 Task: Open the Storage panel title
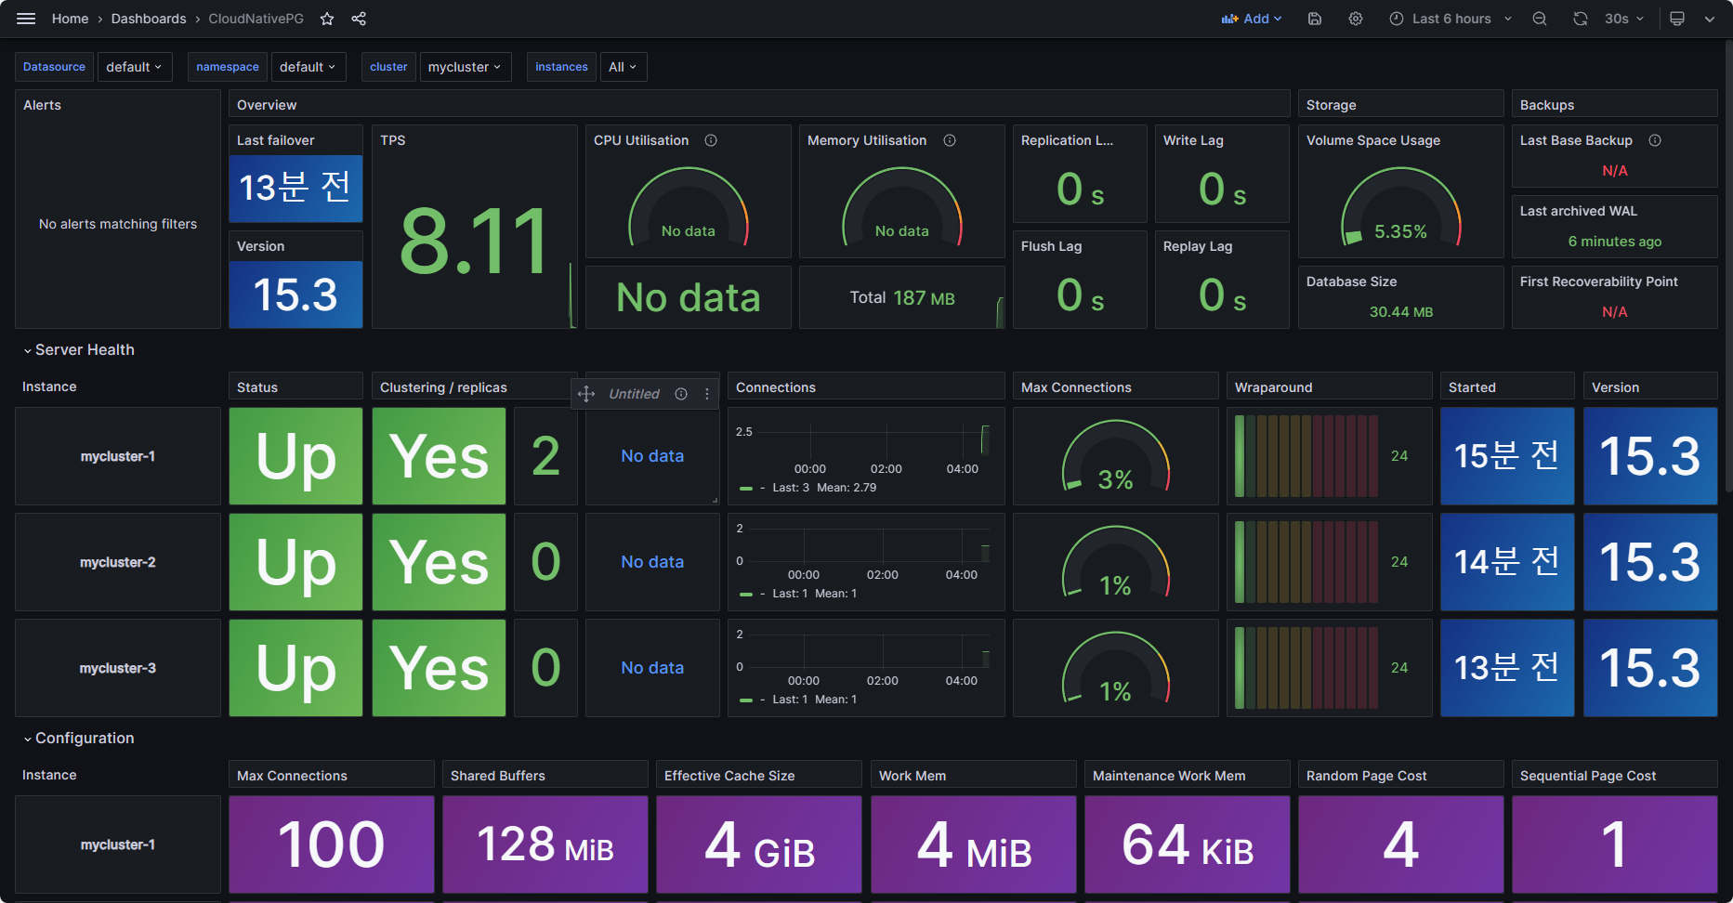(x=1332, y=105)
